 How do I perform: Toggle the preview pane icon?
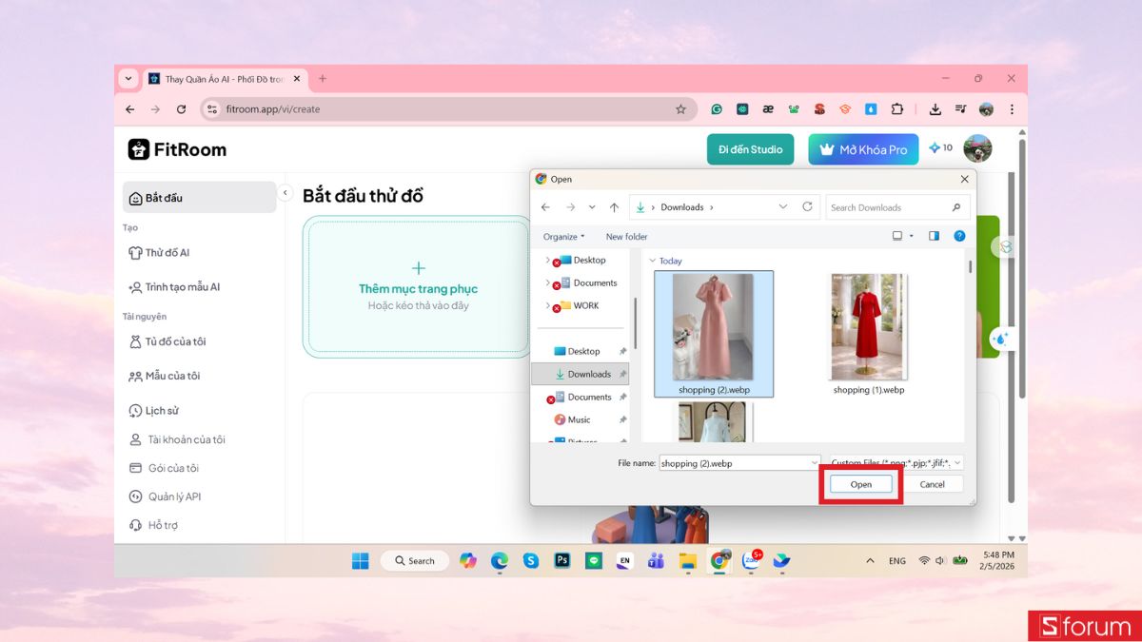(934, 236)
